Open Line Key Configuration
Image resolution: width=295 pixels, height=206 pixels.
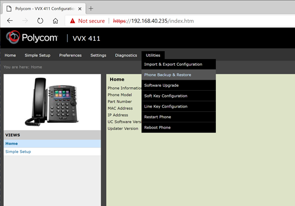coord(179,107)
